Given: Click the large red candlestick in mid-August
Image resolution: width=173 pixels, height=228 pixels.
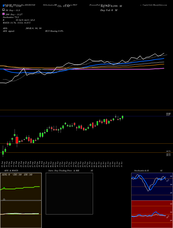Looking at the screenshot, I should pyautogui.click(x=17, y=140).
